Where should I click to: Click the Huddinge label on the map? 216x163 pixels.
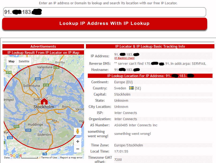[x=35, y=124]
